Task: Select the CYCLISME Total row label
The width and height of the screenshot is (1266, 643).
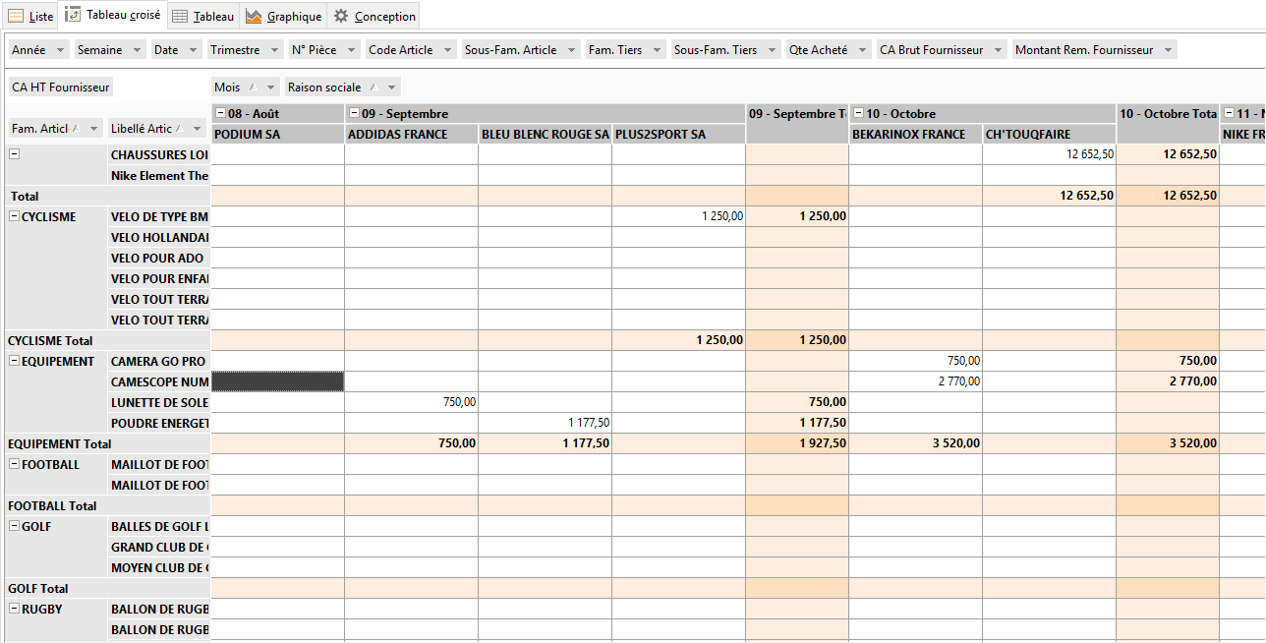Action: (x=108, y=341)
